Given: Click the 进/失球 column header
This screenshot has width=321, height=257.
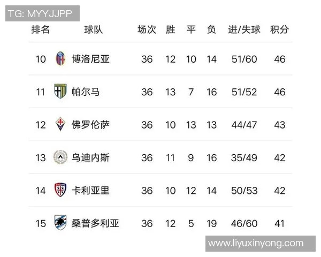Looking at the screenshot, I should click(x=244, y=30).
